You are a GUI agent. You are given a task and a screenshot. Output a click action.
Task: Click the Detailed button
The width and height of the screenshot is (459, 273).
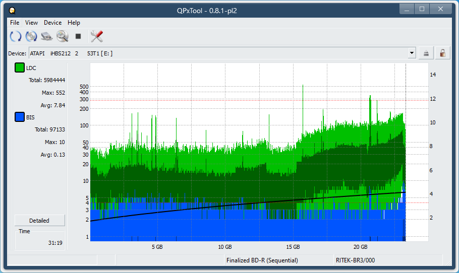39,221
